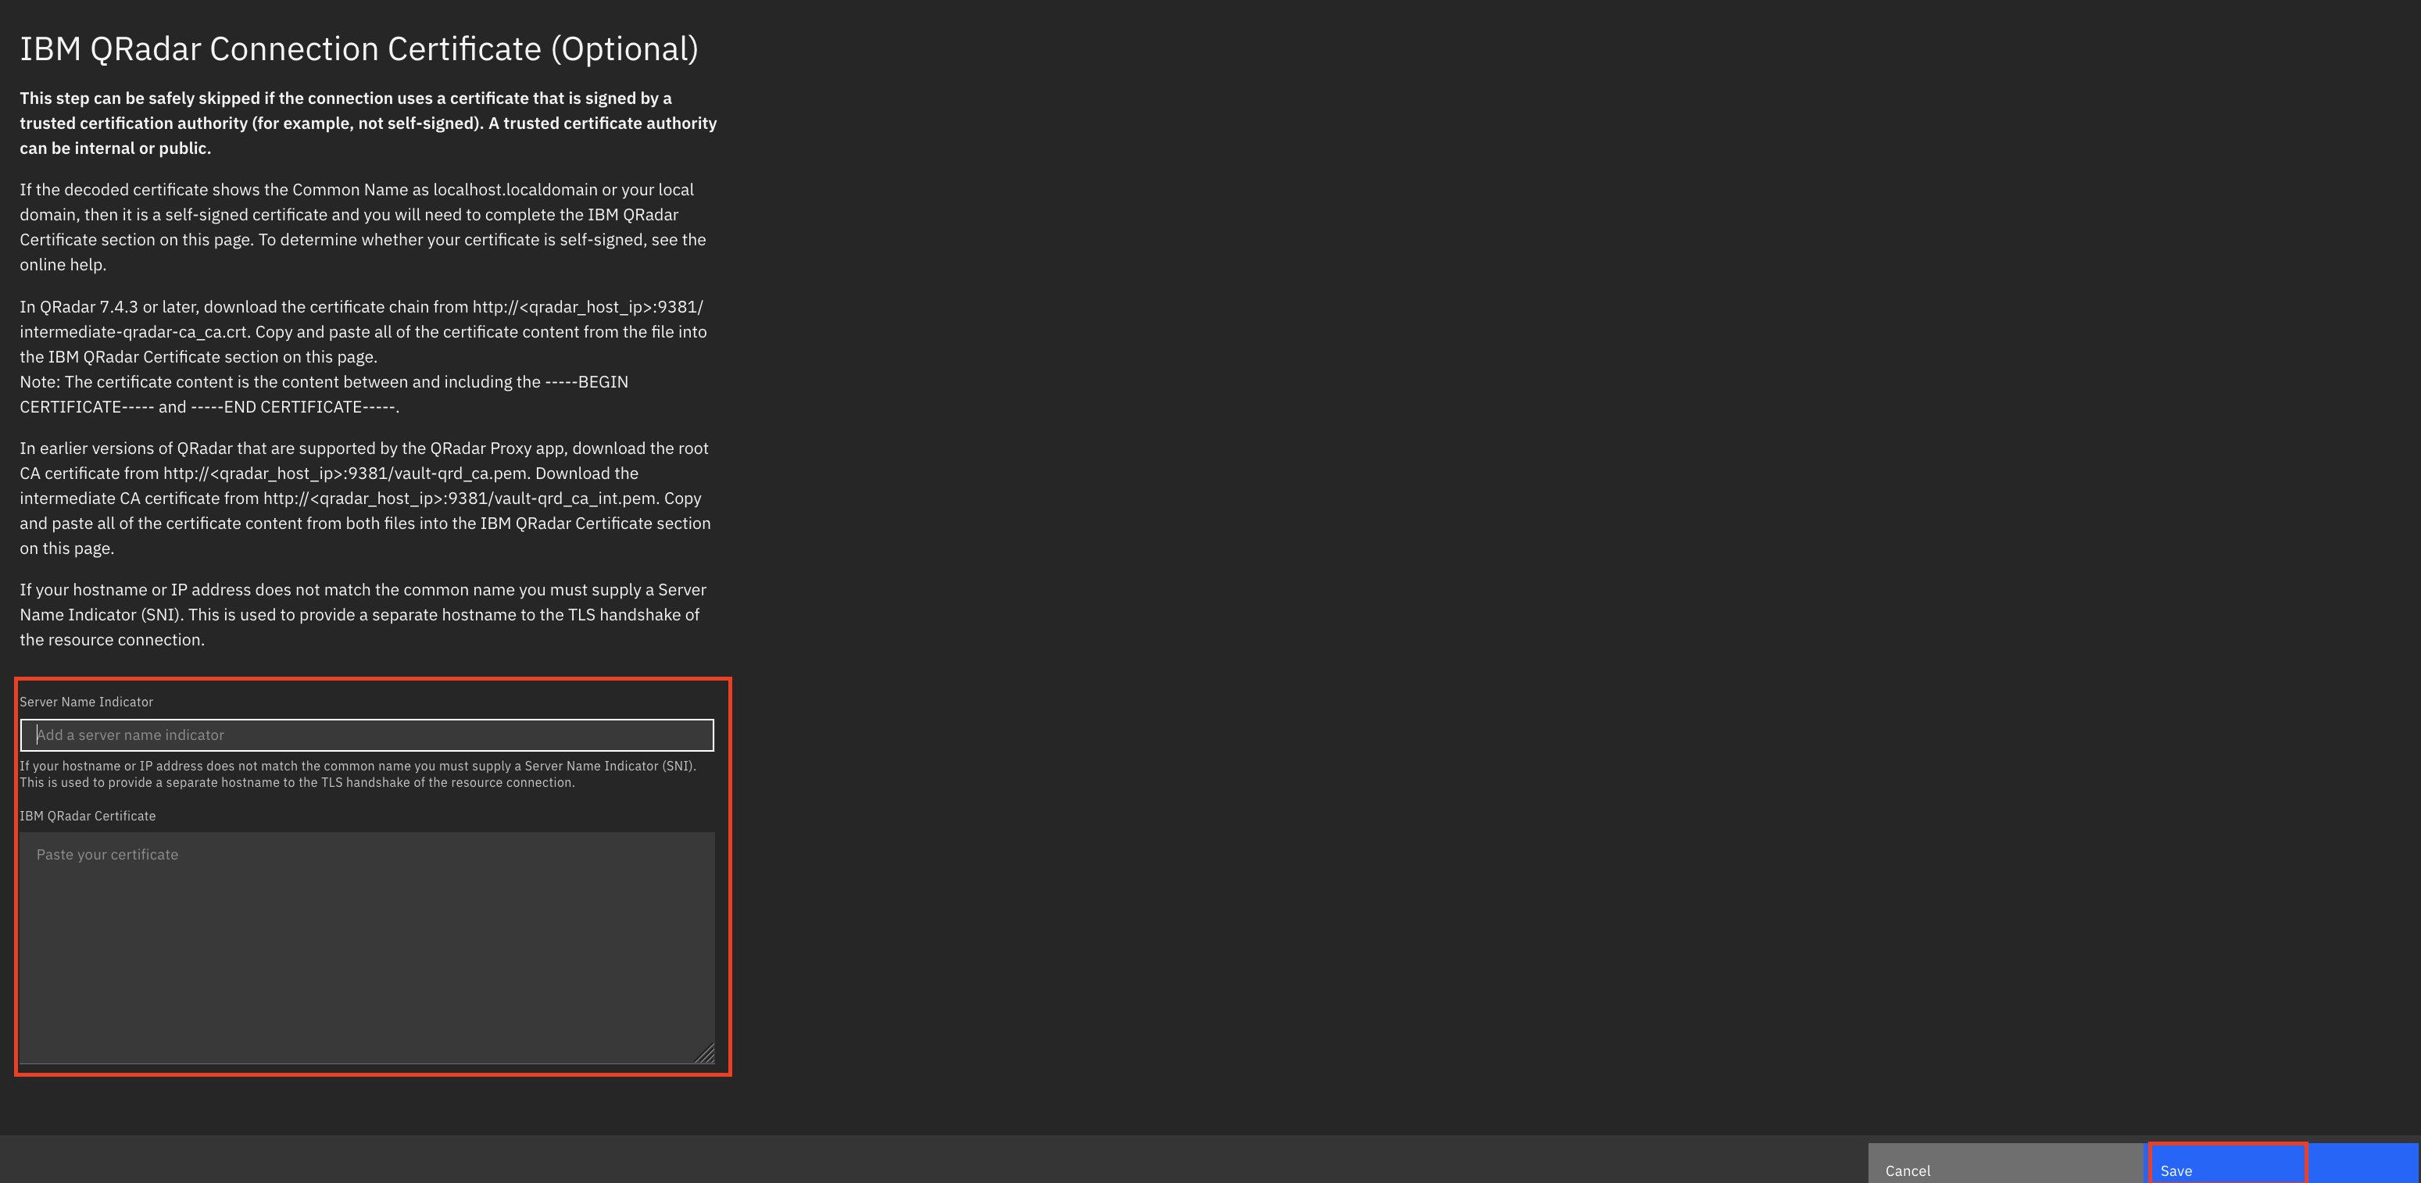Click the 'Note: The certificate content' line
2421x1183 pixels.
324,395
